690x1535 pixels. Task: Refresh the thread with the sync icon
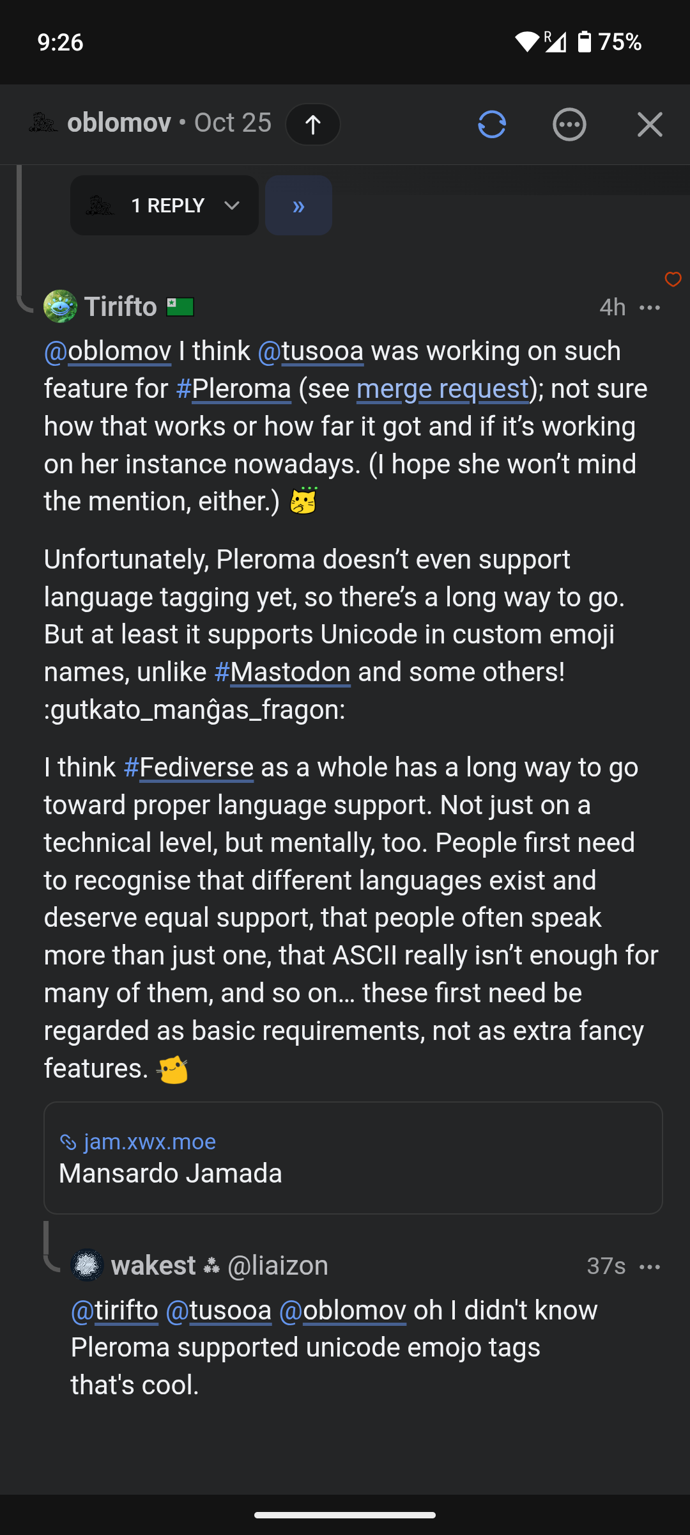492,124
